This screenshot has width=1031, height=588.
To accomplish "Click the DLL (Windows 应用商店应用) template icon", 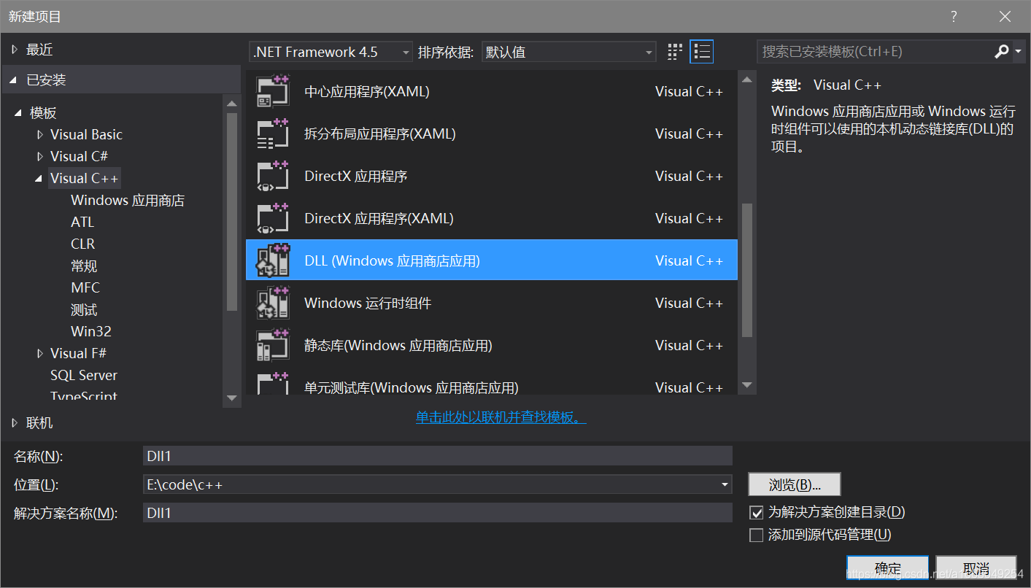I will click(x=273, y=261).
